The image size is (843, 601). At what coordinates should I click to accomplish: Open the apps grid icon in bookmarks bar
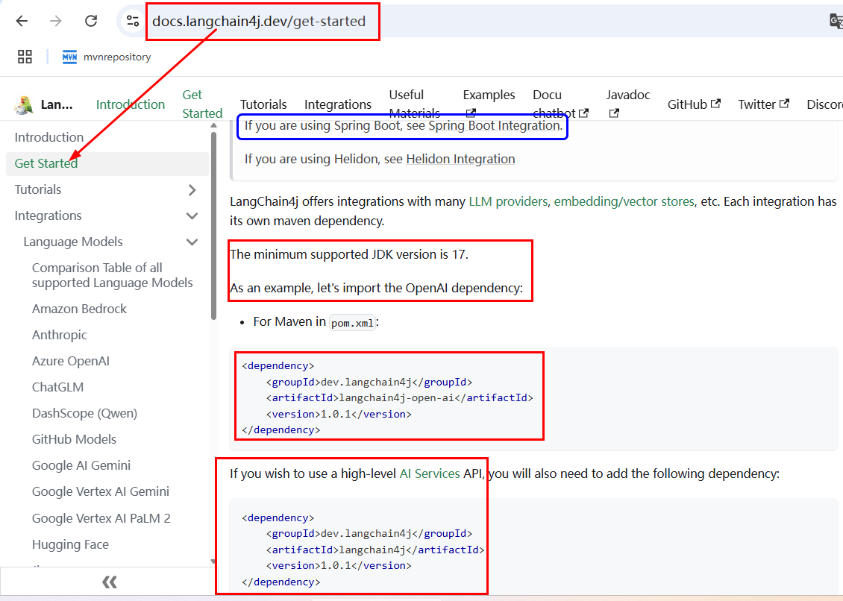point(25,57)
